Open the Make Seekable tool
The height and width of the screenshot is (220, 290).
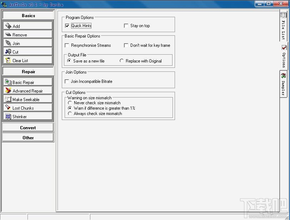8,99
